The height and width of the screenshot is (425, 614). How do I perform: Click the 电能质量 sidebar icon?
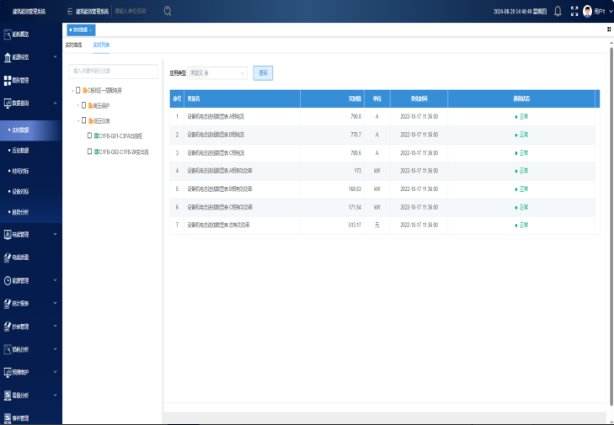(x=8, y=258)
